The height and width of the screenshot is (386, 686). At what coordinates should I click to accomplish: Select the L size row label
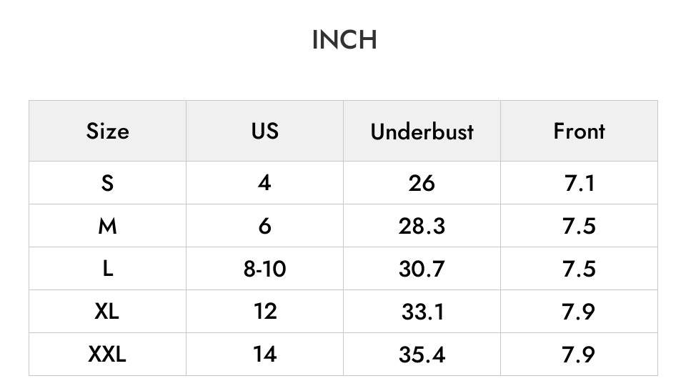[108, 268]
